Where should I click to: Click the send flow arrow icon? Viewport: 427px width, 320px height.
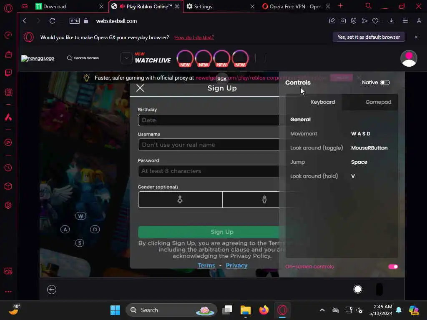pyautogui.click(x=364, y=21)
